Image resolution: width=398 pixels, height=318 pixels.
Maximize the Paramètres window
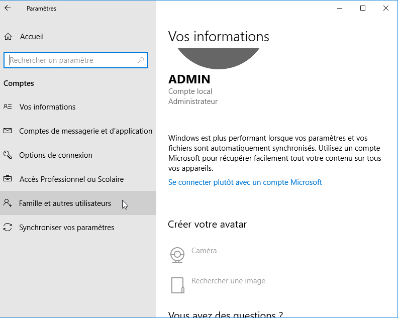tap(363, 8)
